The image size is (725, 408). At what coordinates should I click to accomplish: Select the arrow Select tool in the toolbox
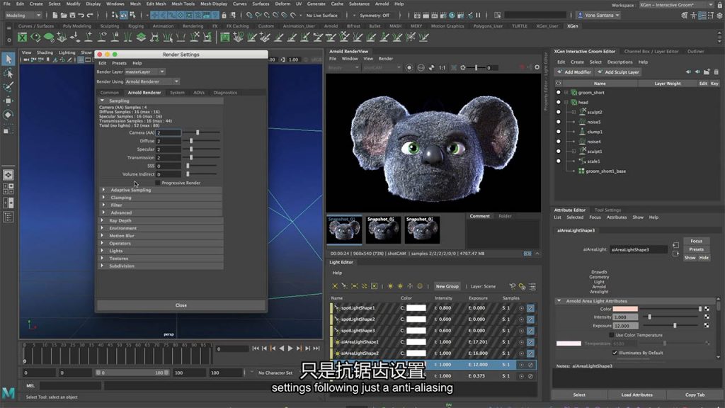[8, 59]
